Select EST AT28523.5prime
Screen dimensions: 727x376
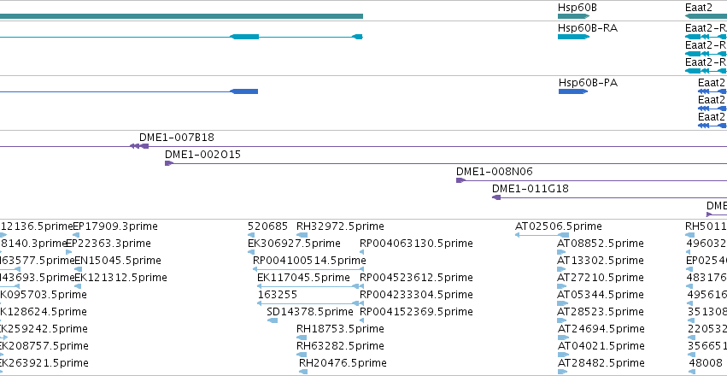tap(601, 313)
